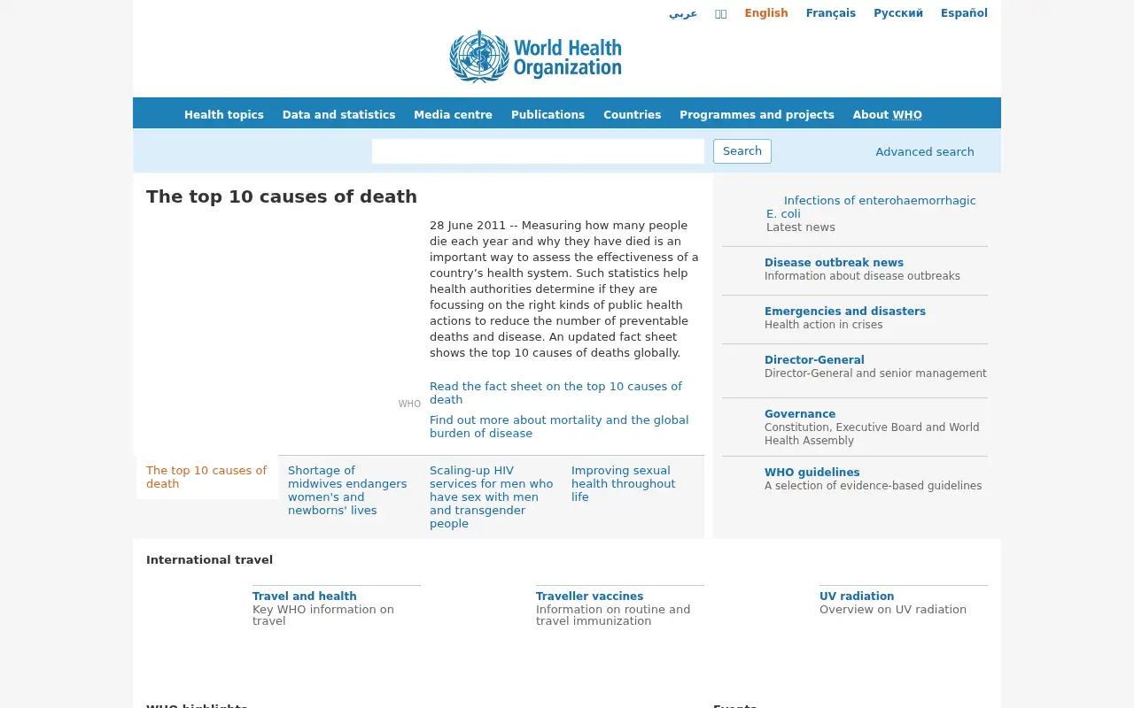The image size is (1134, 708).
Task: Open Traveller vaccines link
Action: coord(589,596)
